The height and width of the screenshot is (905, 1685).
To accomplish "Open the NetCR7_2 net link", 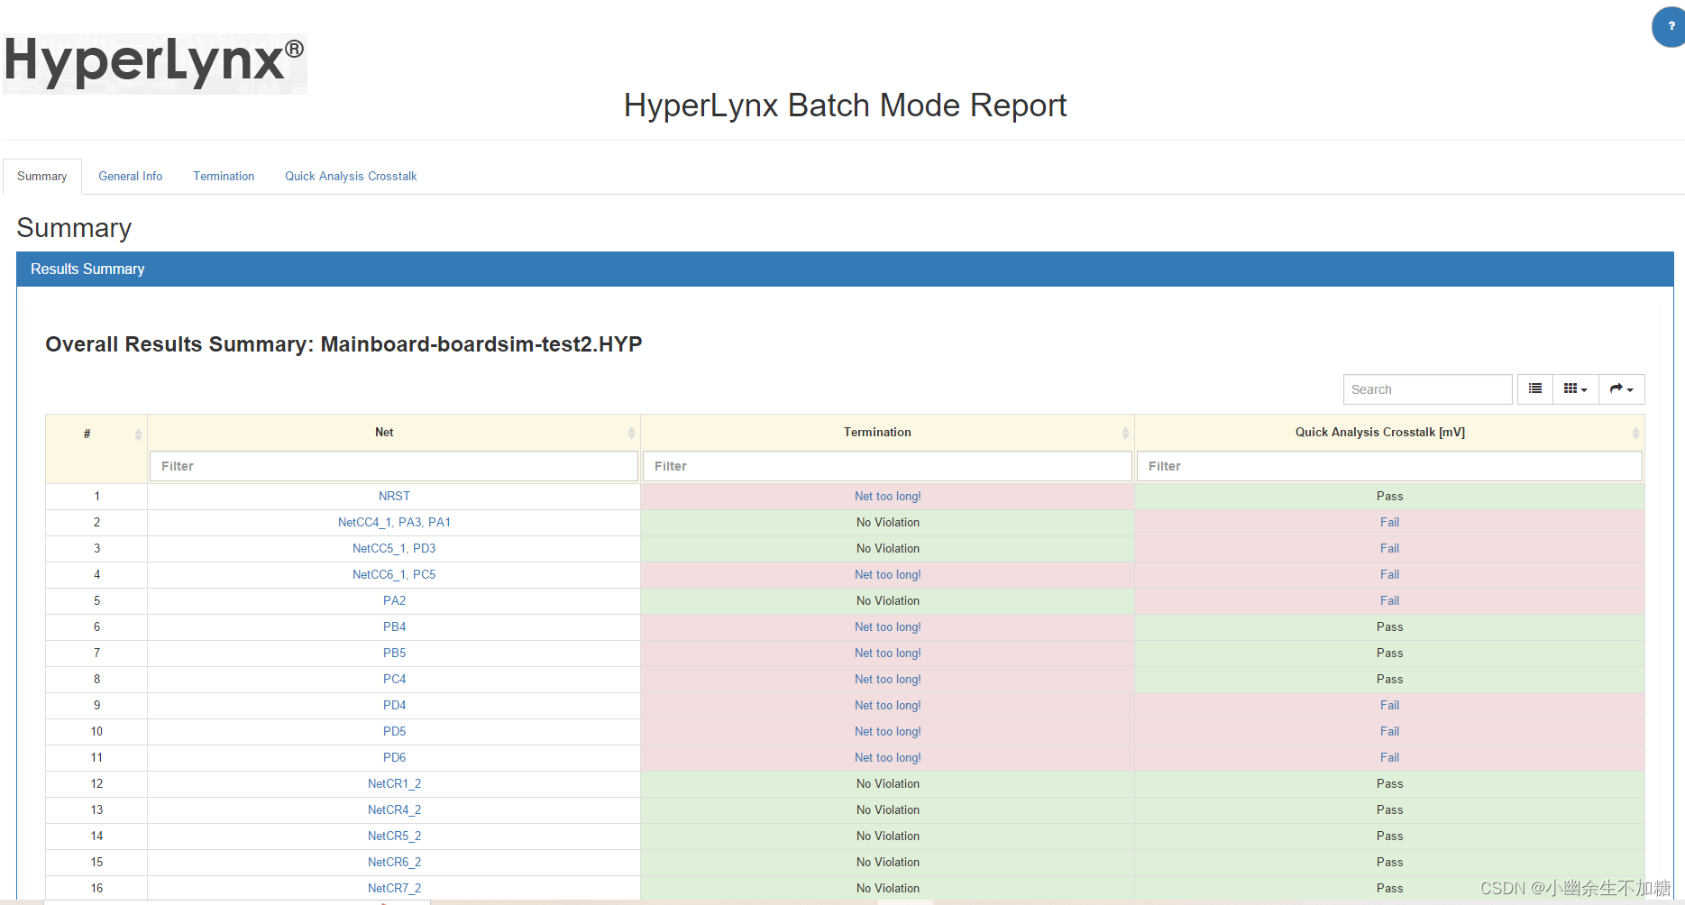I will pos(394,888).
